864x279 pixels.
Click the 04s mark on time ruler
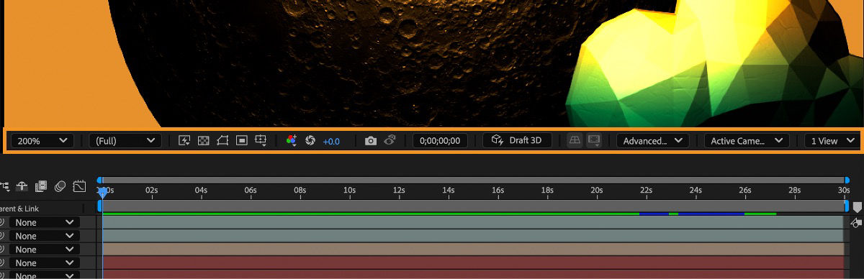pos(202,190)
